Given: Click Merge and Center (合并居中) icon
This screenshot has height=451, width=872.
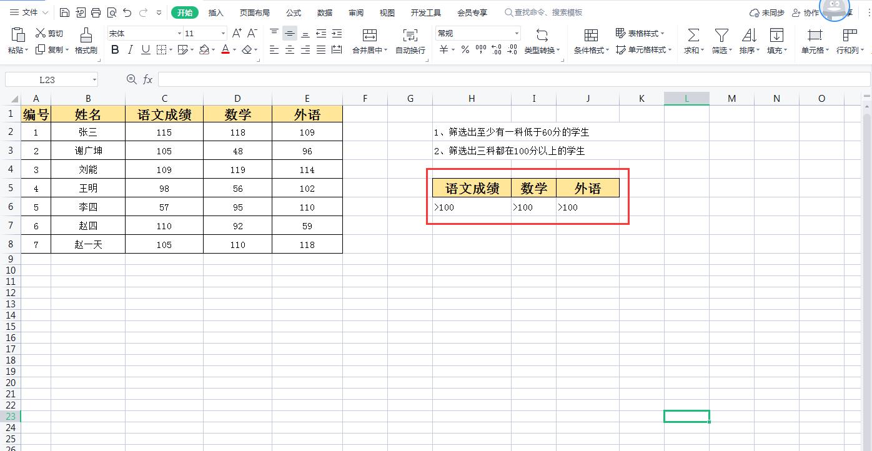Looking at the screenshot, I should pos(370,36).
